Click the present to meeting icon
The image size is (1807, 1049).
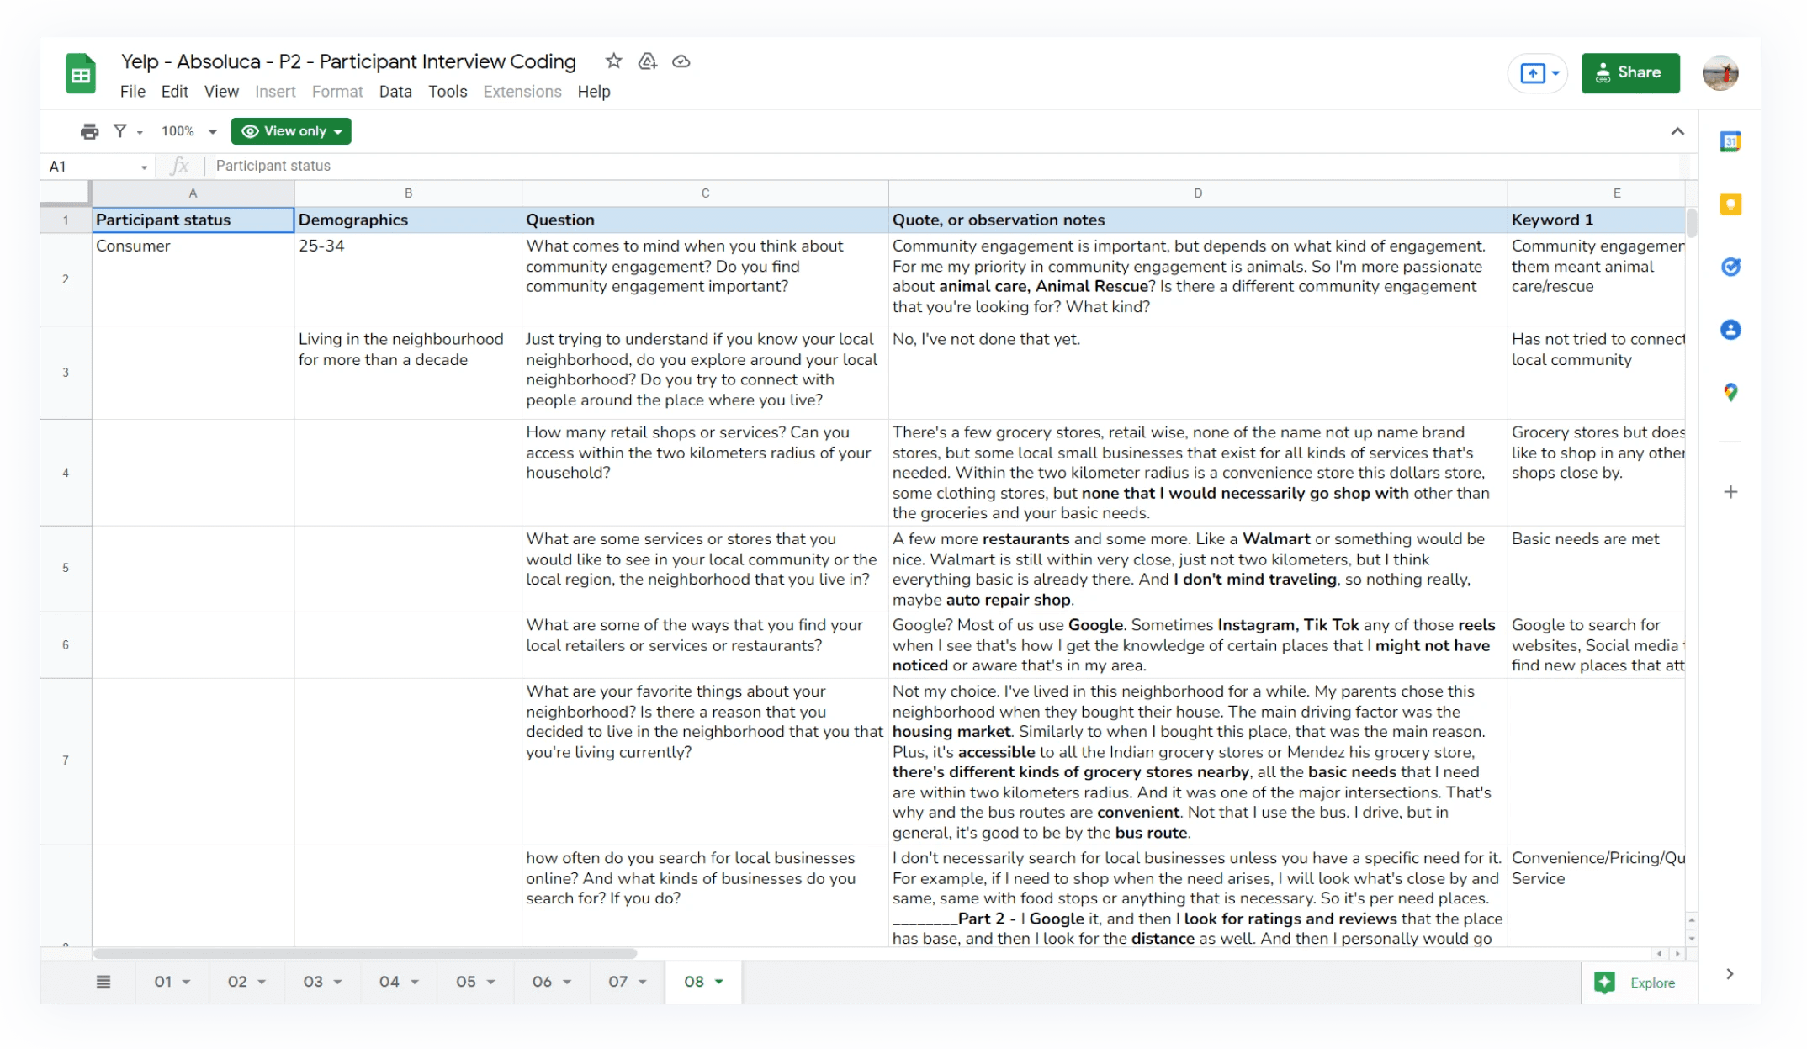point(1532,74)
